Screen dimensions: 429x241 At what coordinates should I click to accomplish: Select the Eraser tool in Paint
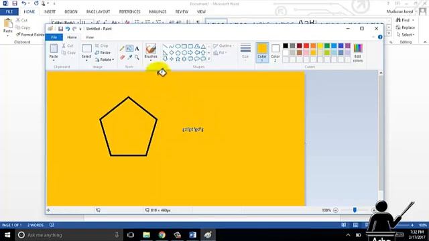(x=122, y=57)
